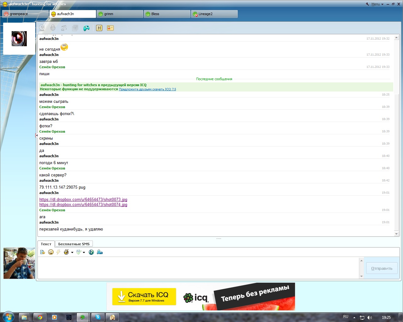Click the Последние сообщения label
Image resolution: width=403 pixels, height=322 pixels.
pyautogui.click(x=214, y=79)
